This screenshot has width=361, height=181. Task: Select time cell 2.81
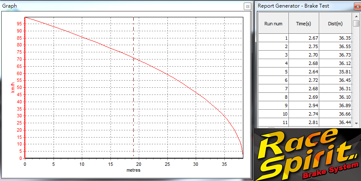[x=304, y=122]
